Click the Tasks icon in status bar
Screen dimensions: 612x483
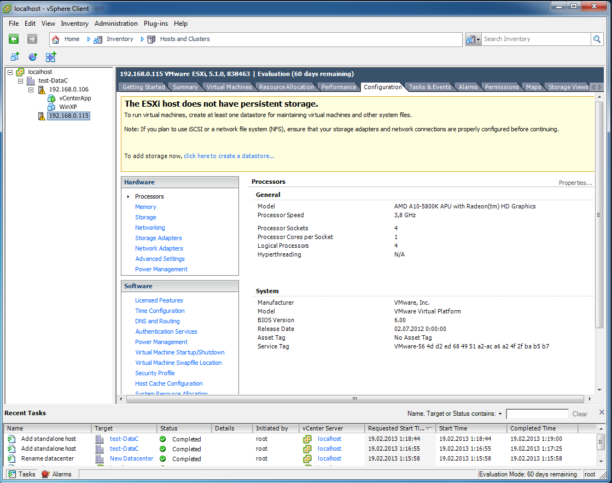click(11, 474)
